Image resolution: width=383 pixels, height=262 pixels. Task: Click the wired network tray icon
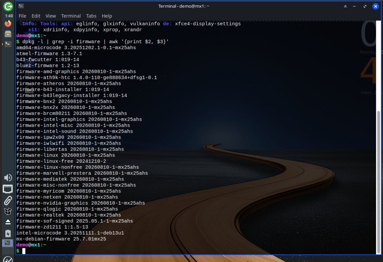(x=8, y=189)
